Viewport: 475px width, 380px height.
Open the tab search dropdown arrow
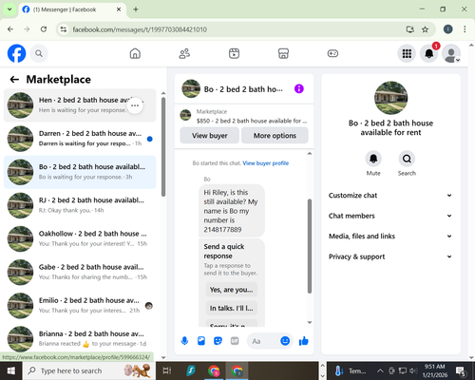pos(9,9)
